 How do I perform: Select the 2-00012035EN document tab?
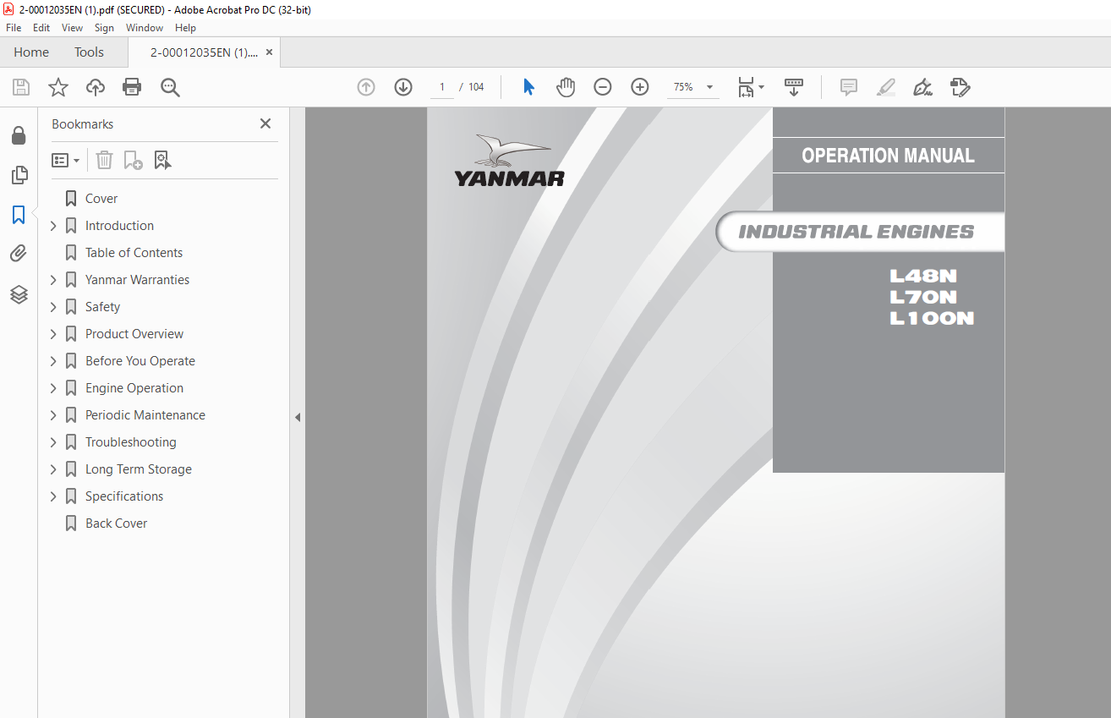204,52
